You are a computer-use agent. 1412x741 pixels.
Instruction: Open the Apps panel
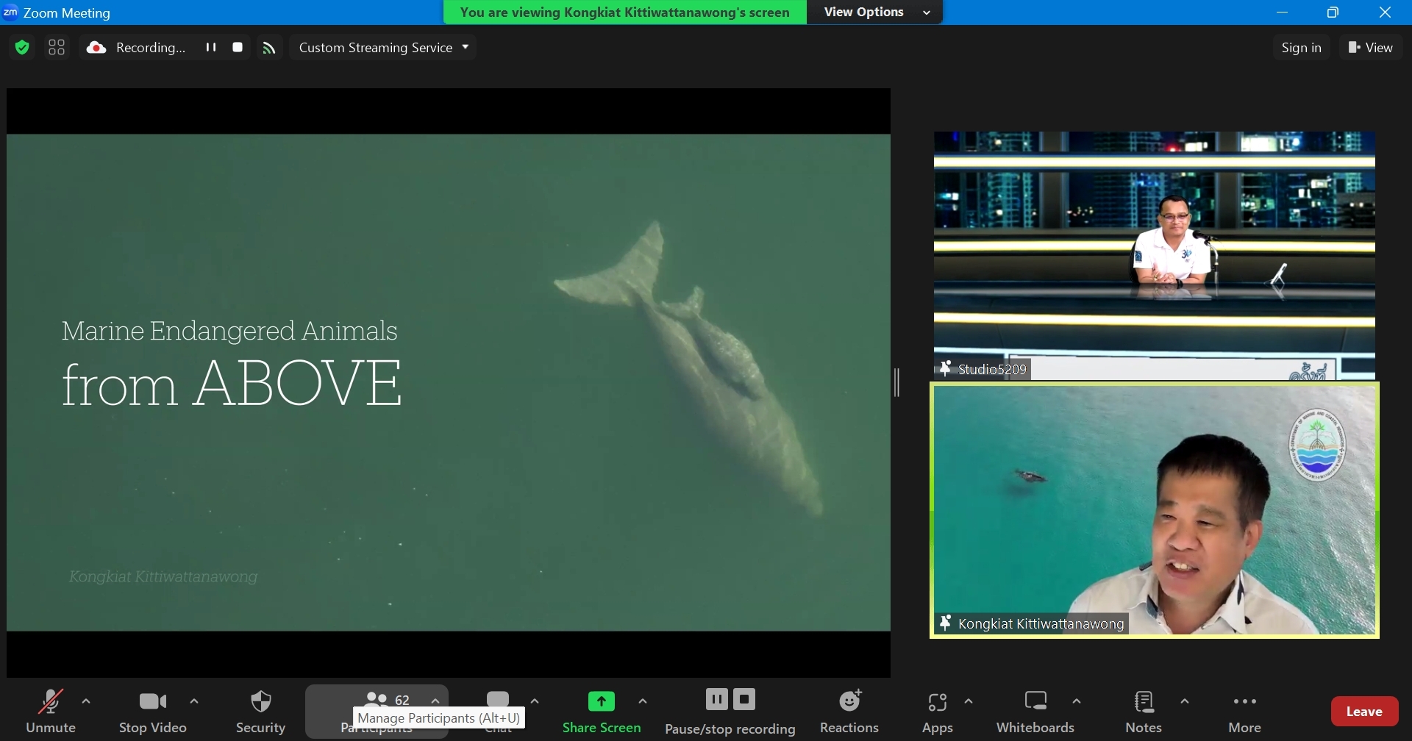(x=938, y=712)
